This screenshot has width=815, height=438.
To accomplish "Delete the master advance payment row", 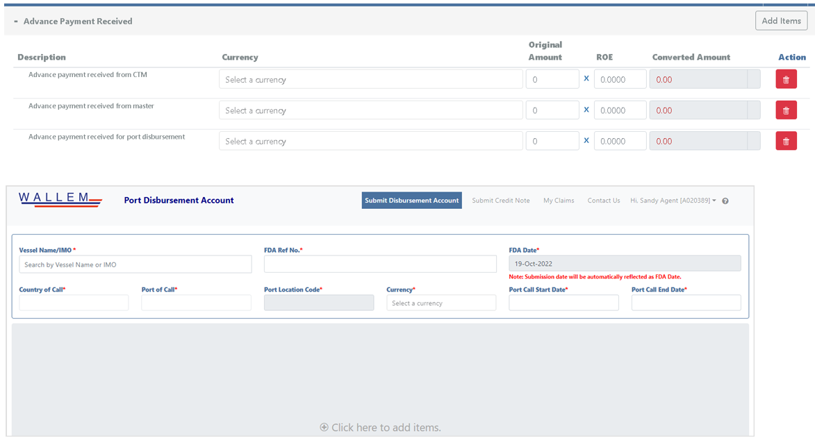I will pos(786,110).
